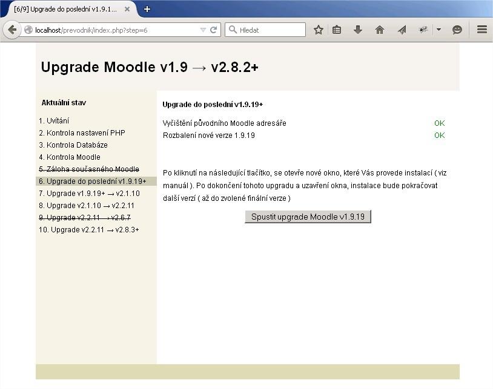Click struck-out step 5. Záloha současného Moodle
Screen dimensions: 493x389
pyautogui.click(x=88, y=169)
